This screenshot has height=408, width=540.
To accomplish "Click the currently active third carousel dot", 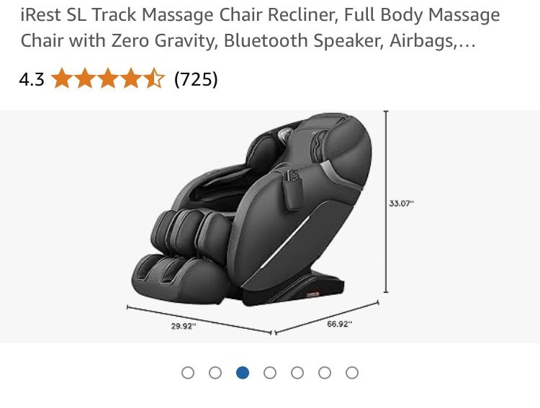I will [x=243, y=373].
